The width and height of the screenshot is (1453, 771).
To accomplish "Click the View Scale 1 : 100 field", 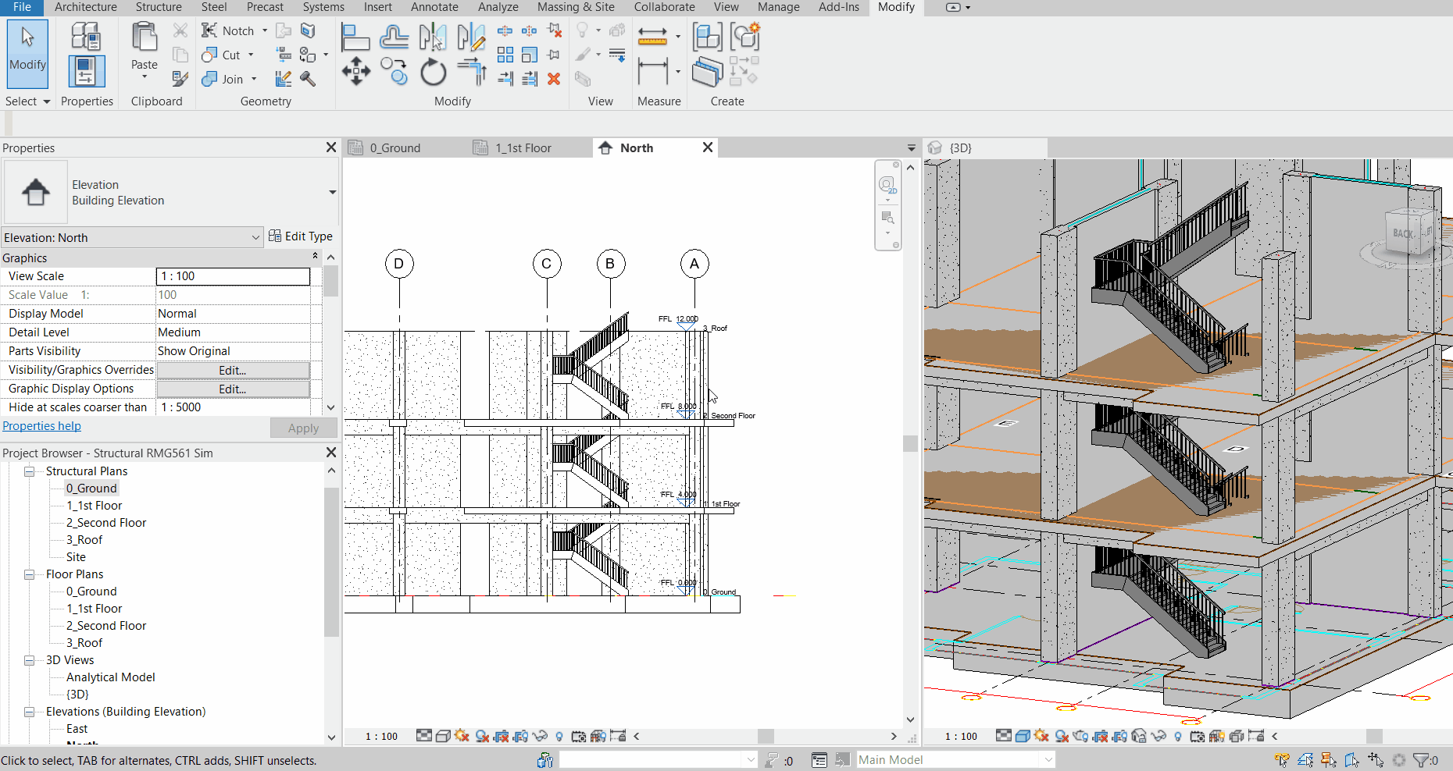I will [234, 276].
